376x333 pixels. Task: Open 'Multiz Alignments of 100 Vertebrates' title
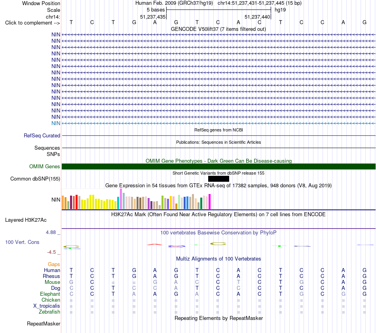(x=218, y=259)
